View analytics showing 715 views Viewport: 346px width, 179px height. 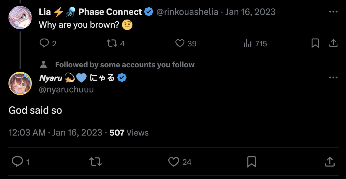(248, 43)
